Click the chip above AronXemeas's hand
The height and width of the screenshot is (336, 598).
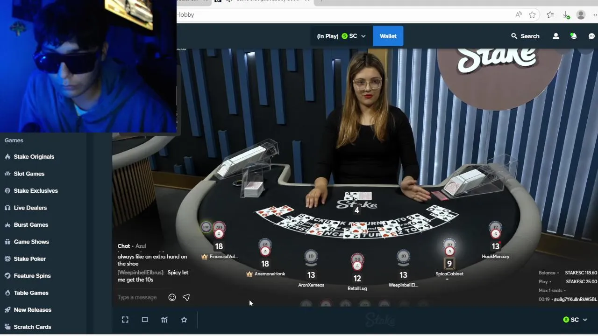click(311, 256)
